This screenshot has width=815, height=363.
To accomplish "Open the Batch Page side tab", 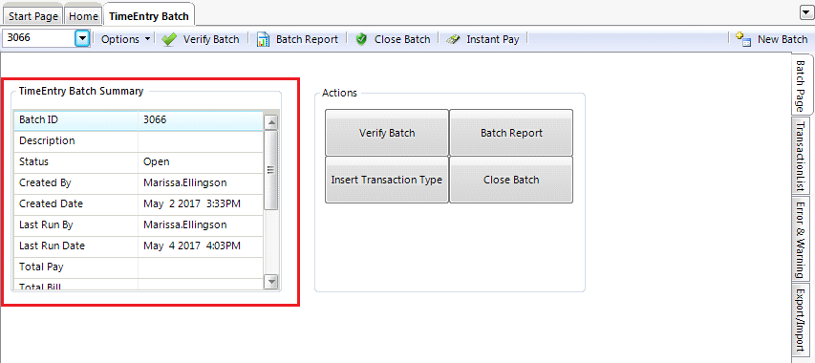I will pyautogui.click(x=803, y=85).
